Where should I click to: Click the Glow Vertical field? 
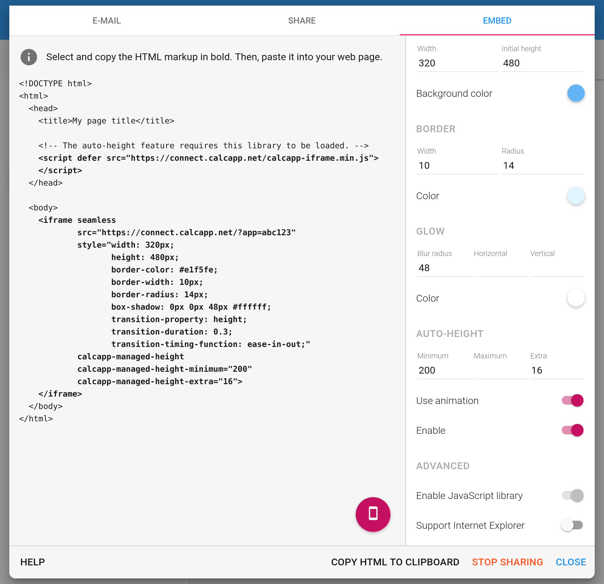pyautogui.click(x=557, y=268)
